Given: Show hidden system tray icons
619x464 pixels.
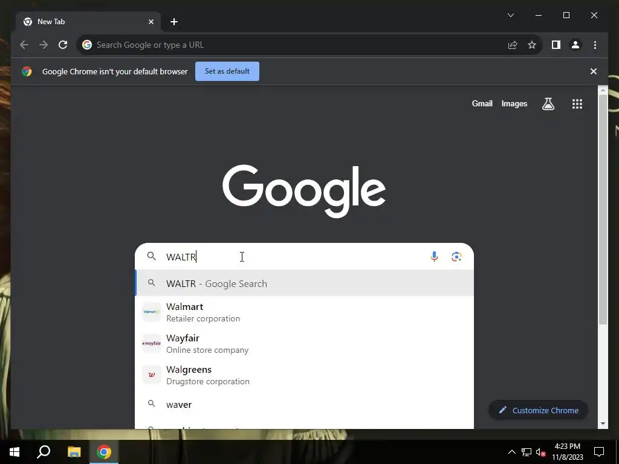Looking at the screenshot, I should (x=511, y=452).
